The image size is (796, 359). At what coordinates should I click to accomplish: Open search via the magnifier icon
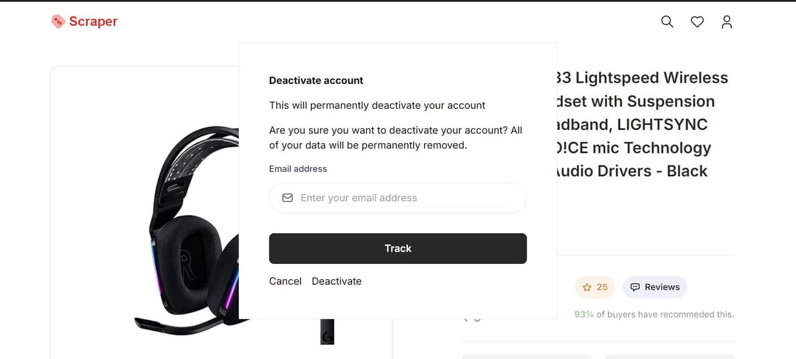(667, 22)
